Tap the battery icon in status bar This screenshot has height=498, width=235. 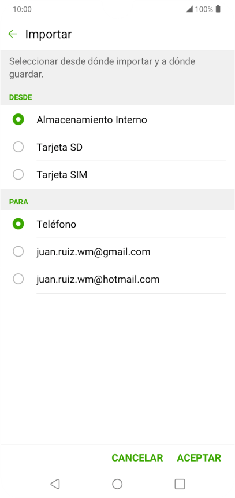coord(218,9)
